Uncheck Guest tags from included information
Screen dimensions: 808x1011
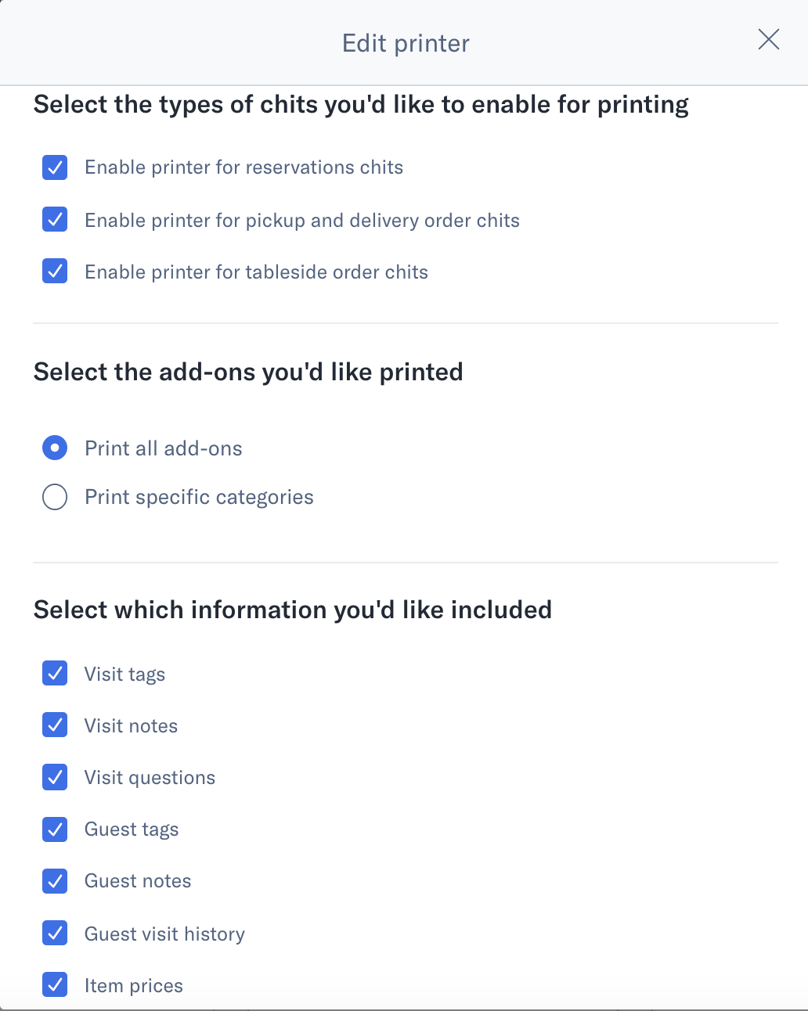coord(54,829)
